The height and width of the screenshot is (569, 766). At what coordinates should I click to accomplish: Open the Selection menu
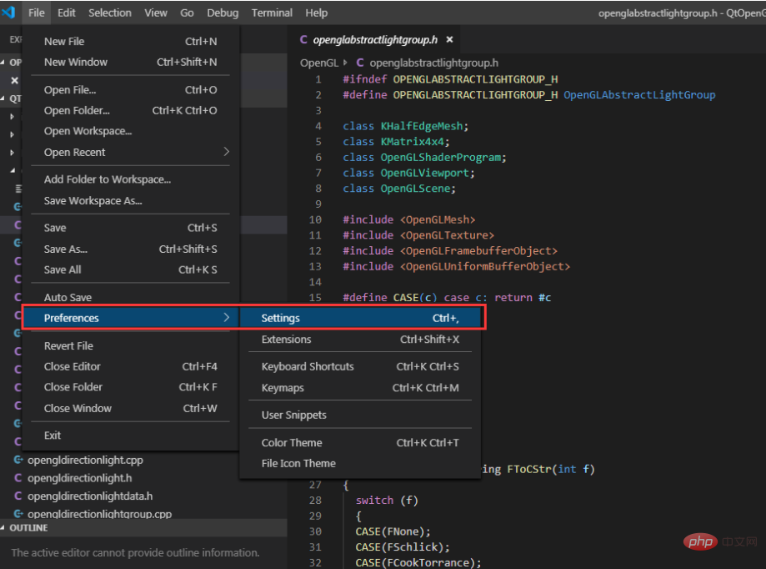click(x=110, y=13)
